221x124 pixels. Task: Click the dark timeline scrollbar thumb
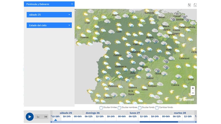coord(159,122)
